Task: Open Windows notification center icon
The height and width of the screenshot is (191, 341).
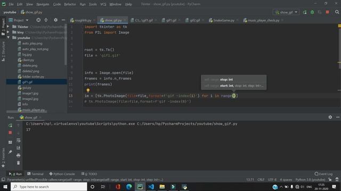Action: click(334, 187)
